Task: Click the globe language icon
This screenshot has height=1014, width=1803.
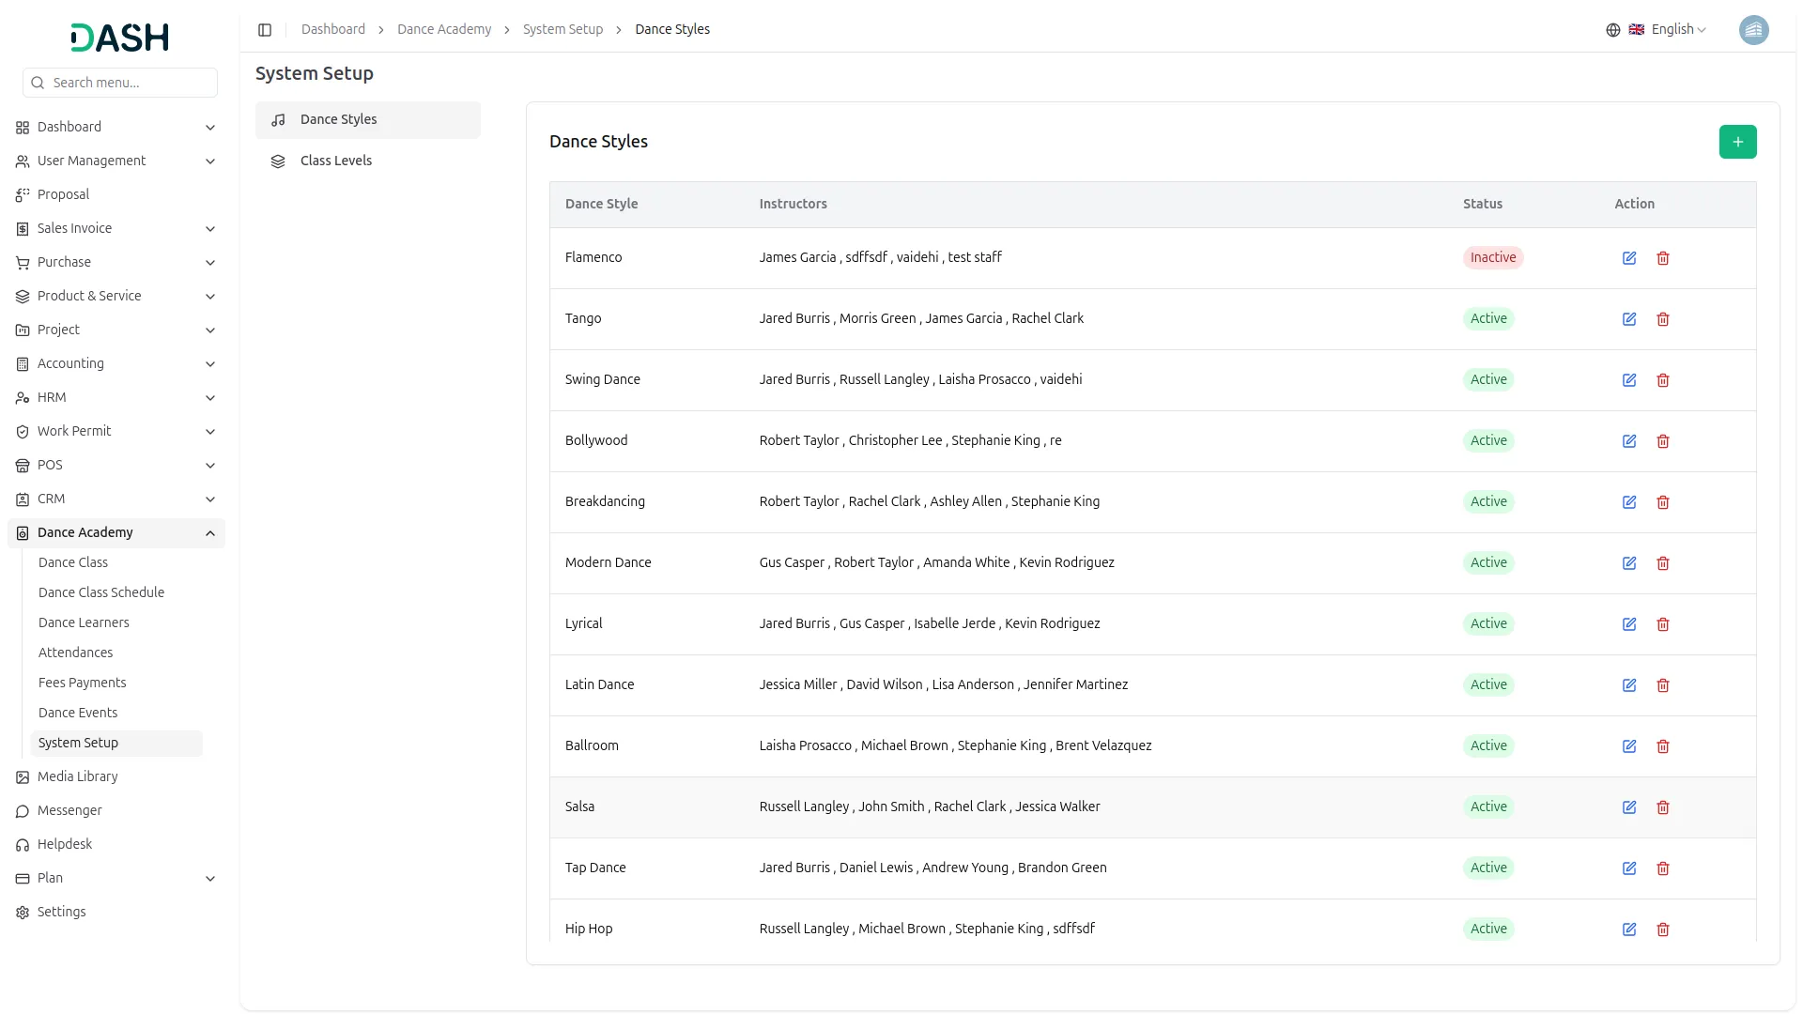Action: 1612,30
